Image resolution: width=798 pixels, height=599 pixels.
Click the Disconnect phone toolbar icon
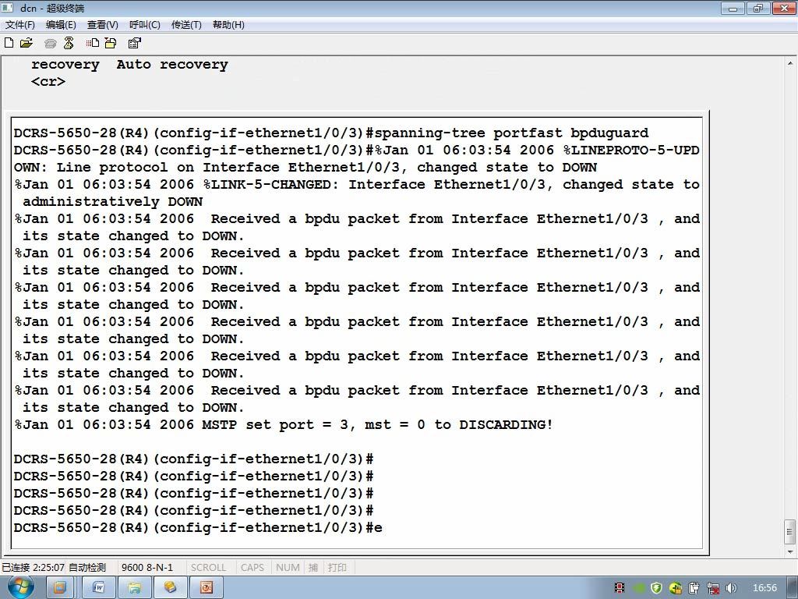pyautogui.click(x=69, y=44)
